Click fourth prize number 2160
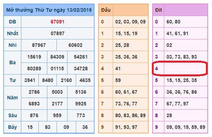This screenshot has height=137, width=212. click(66, 80)
